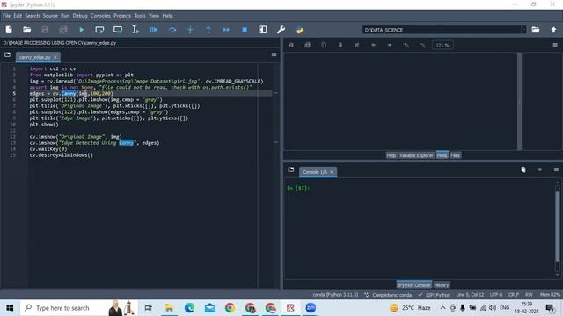This screenshot has width=563, height=316.
Task: Close the Console 1/A tab
Action: (x=332, y=172)
